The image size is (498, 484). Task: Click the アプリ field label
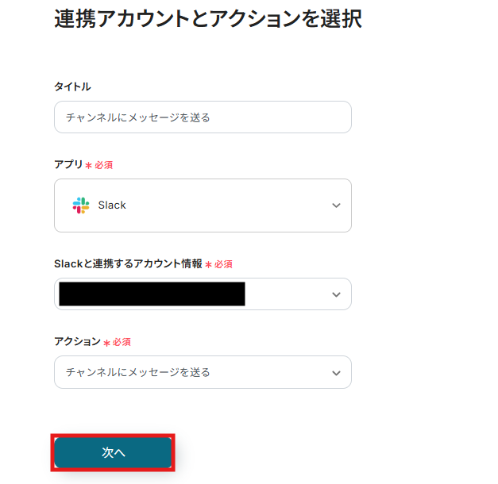[68, 164]
